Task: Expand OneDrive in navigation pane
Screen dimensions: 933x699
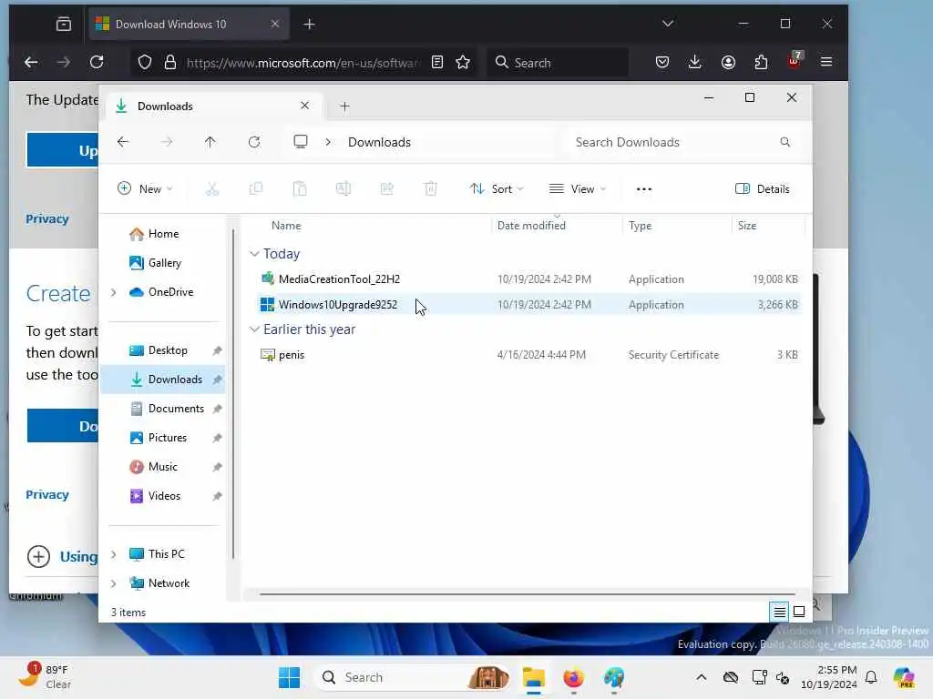Action: (x=113, y=292)
